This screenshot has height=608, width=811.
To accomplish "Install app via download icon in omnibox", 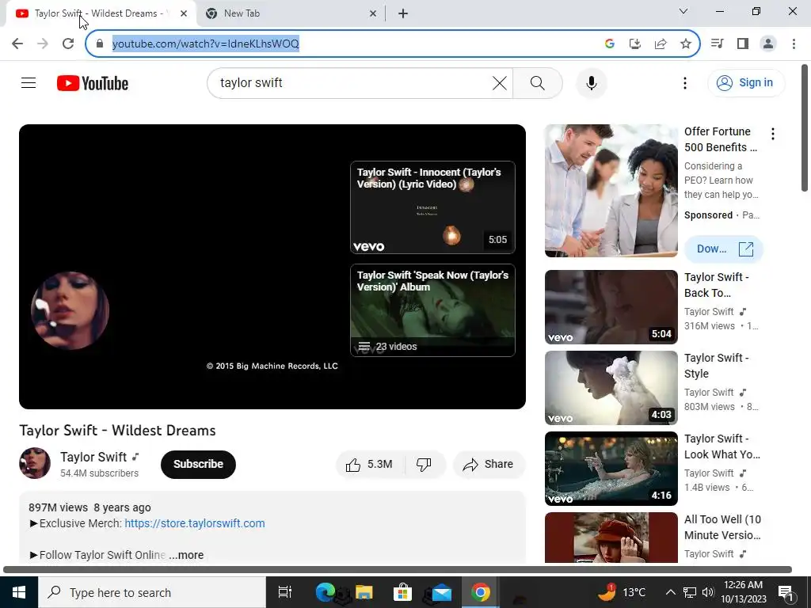I will (634, 44).
